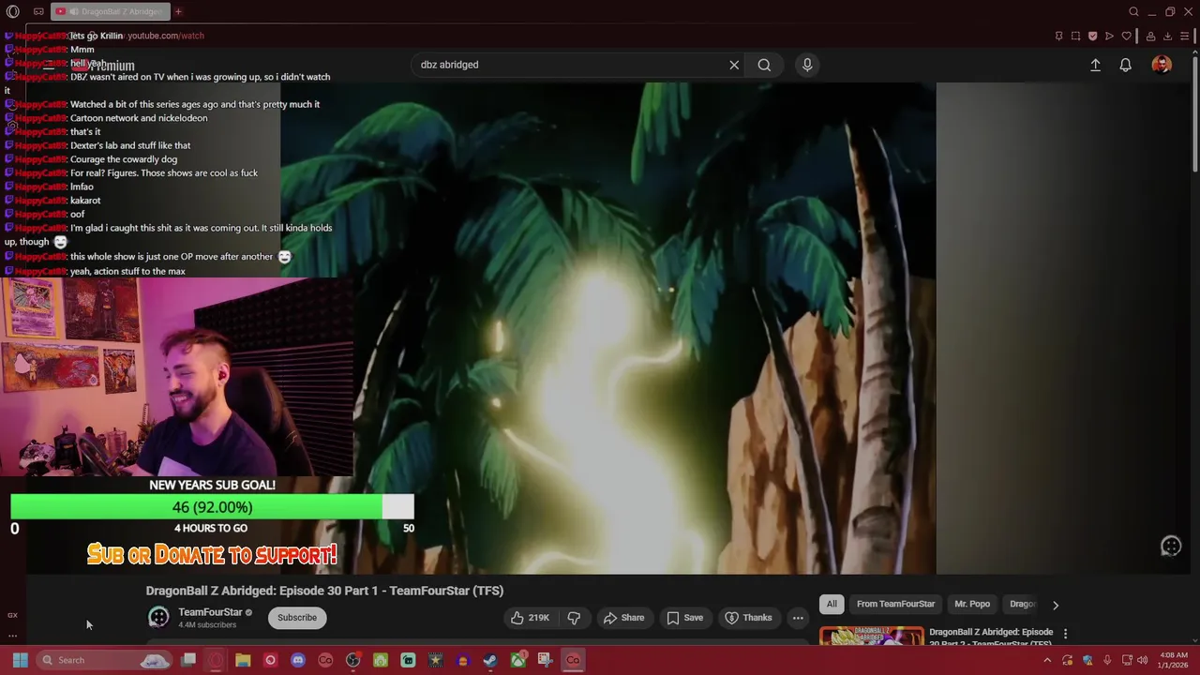The width and height of the screenshot is (1200, 675).
Task: Click the Episode 30 Part 1 video title
Action: coord(324,591)
